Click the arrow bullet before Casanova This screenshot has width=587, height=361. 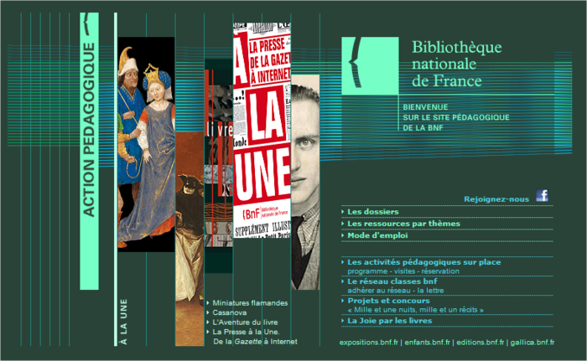[208, 312]
